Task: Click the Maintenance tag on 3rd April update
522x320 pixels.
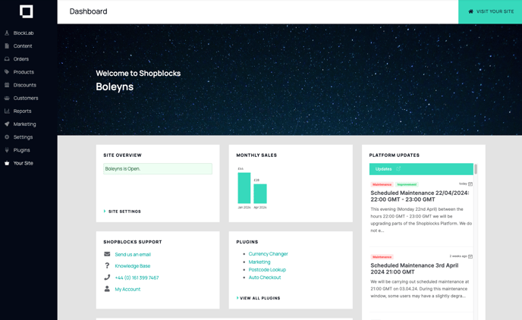Action: tap(382, 257)
